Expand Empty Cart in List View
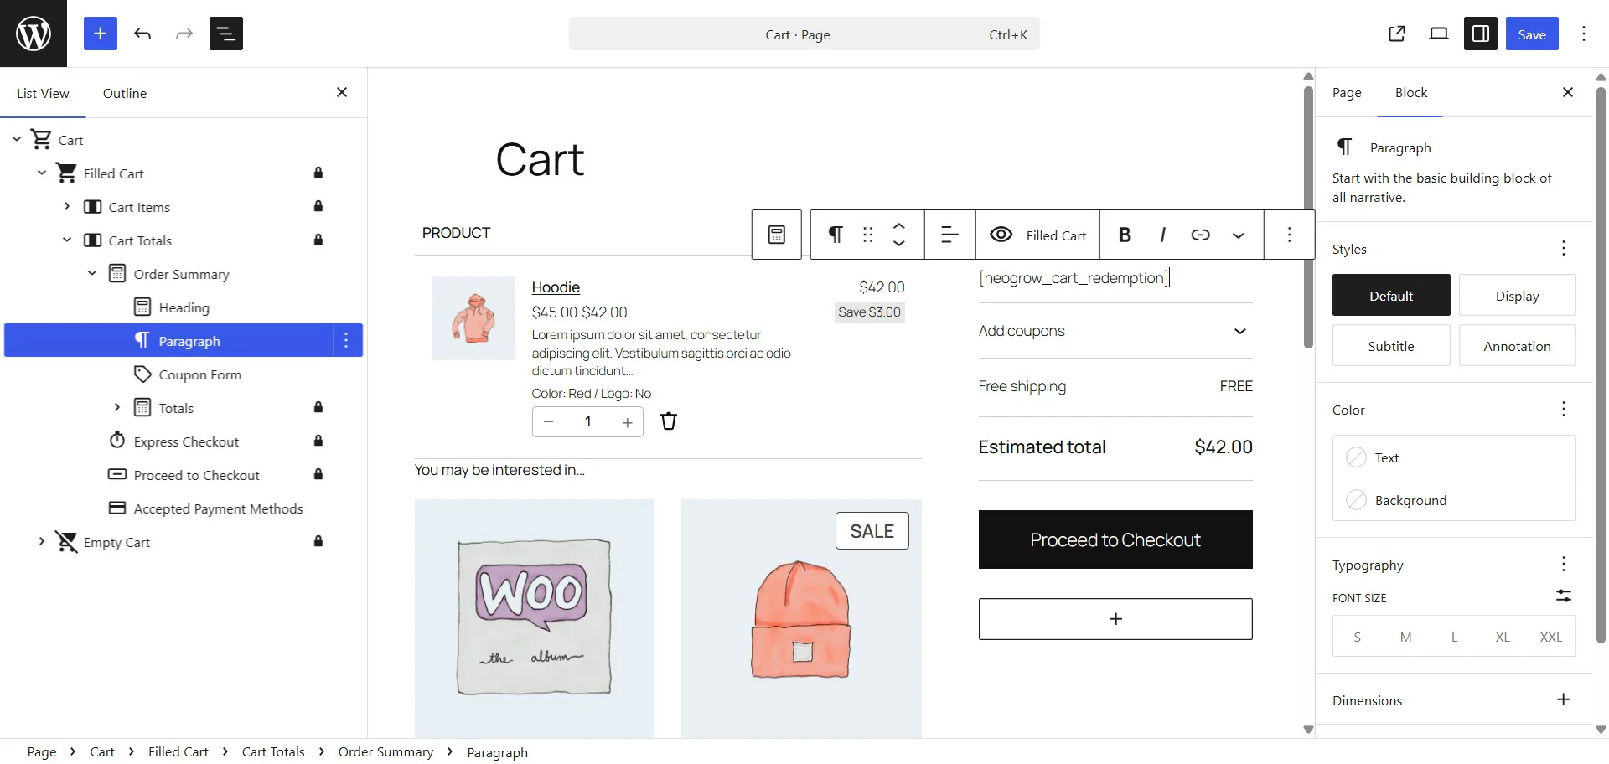This screenshot has height=764, width=1609. 42,541
